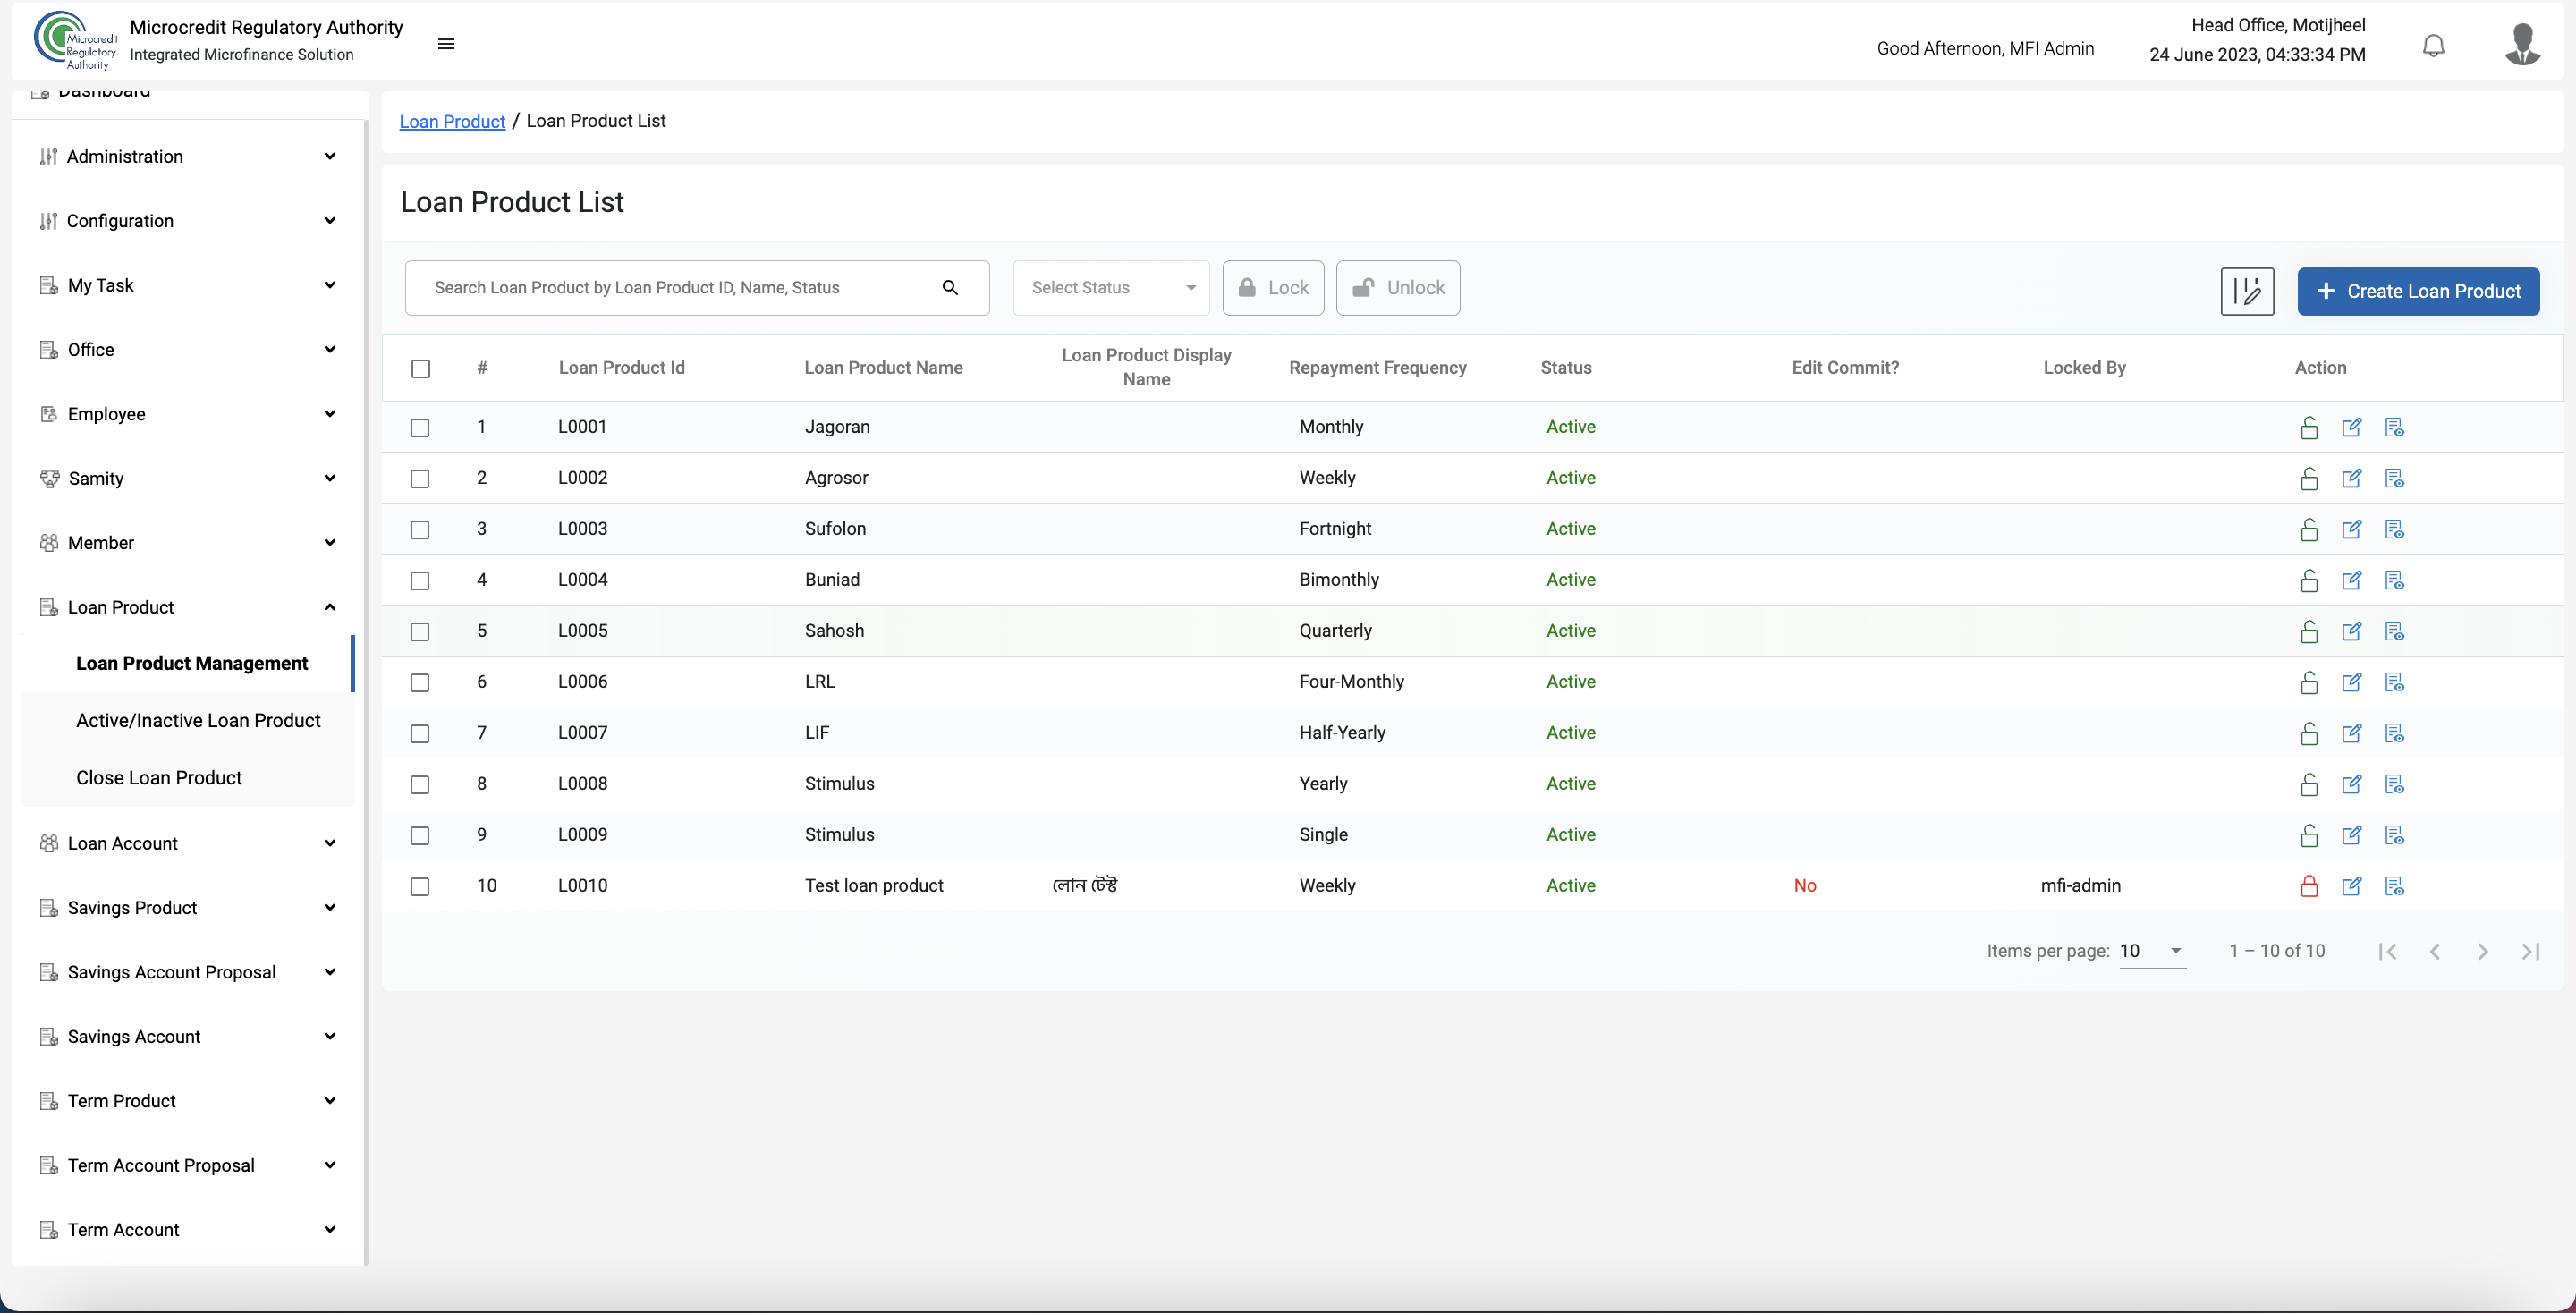Expand the Configuration menu

click(x=188, y=221)
